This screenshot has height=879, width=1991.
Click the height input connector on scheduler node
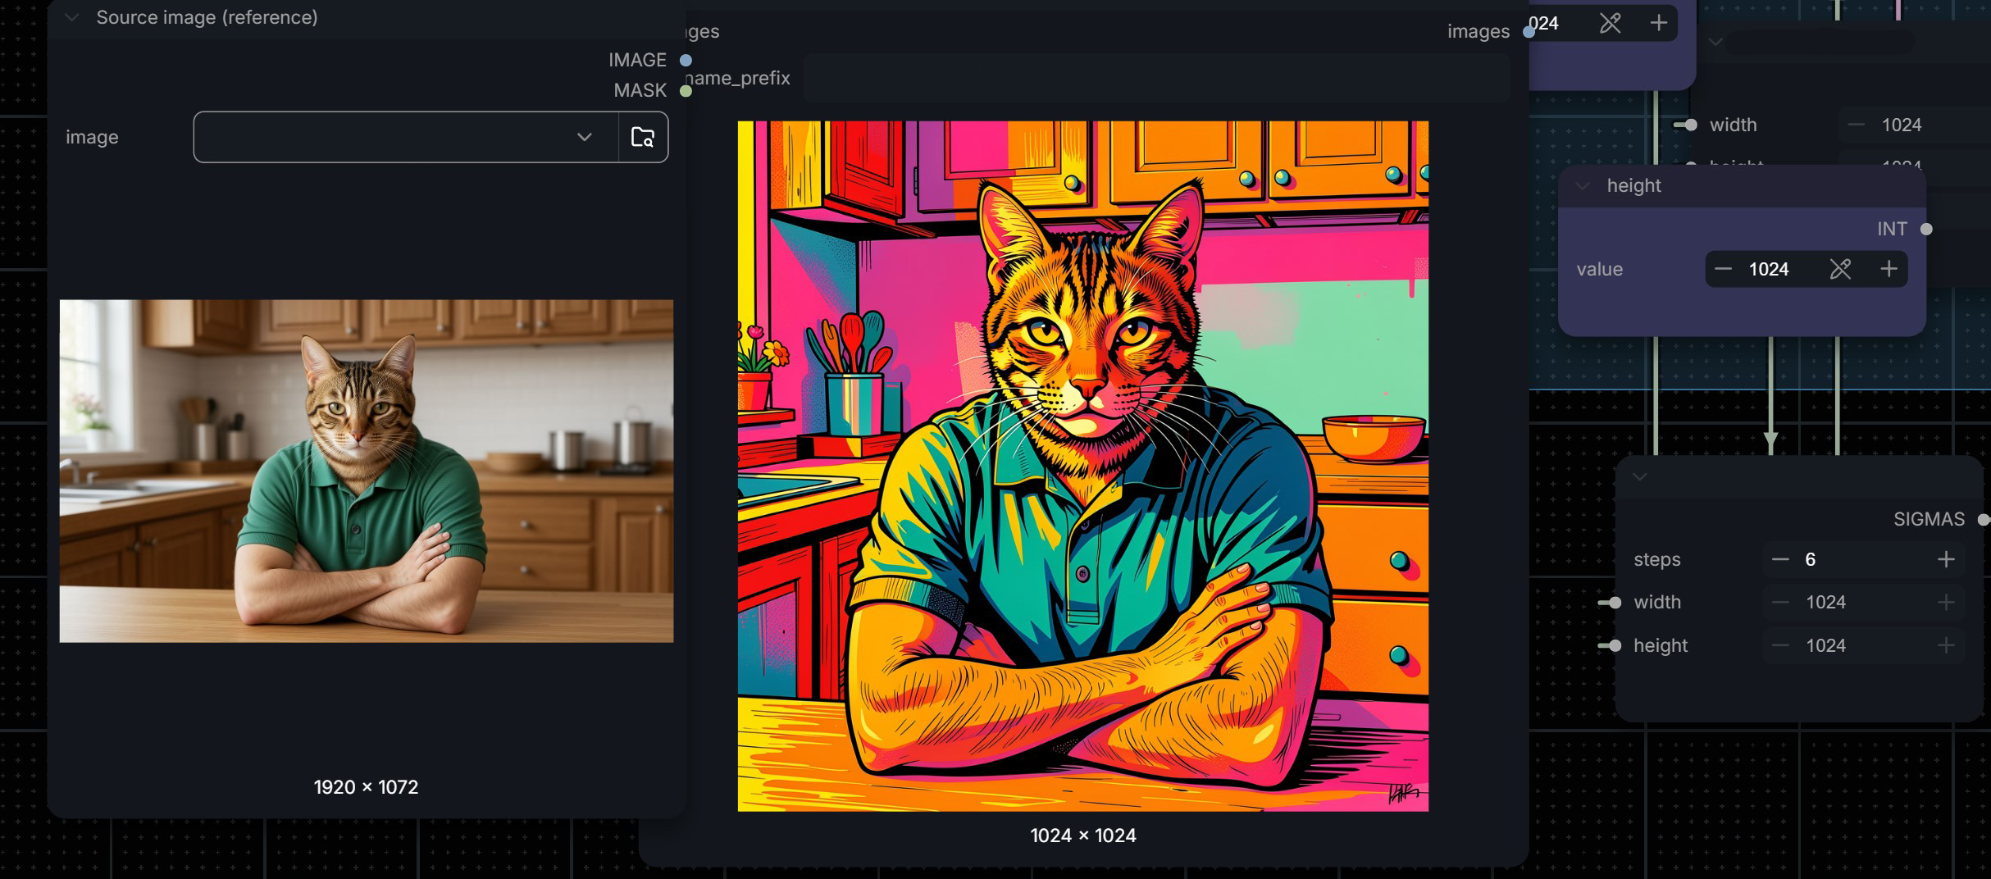(1614, 646)
